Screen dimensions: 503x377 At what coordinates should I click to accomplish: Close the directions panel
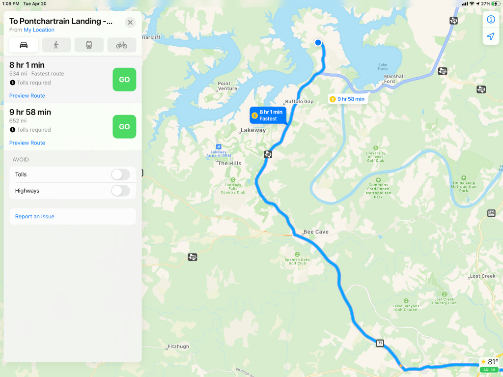(130, 23)
